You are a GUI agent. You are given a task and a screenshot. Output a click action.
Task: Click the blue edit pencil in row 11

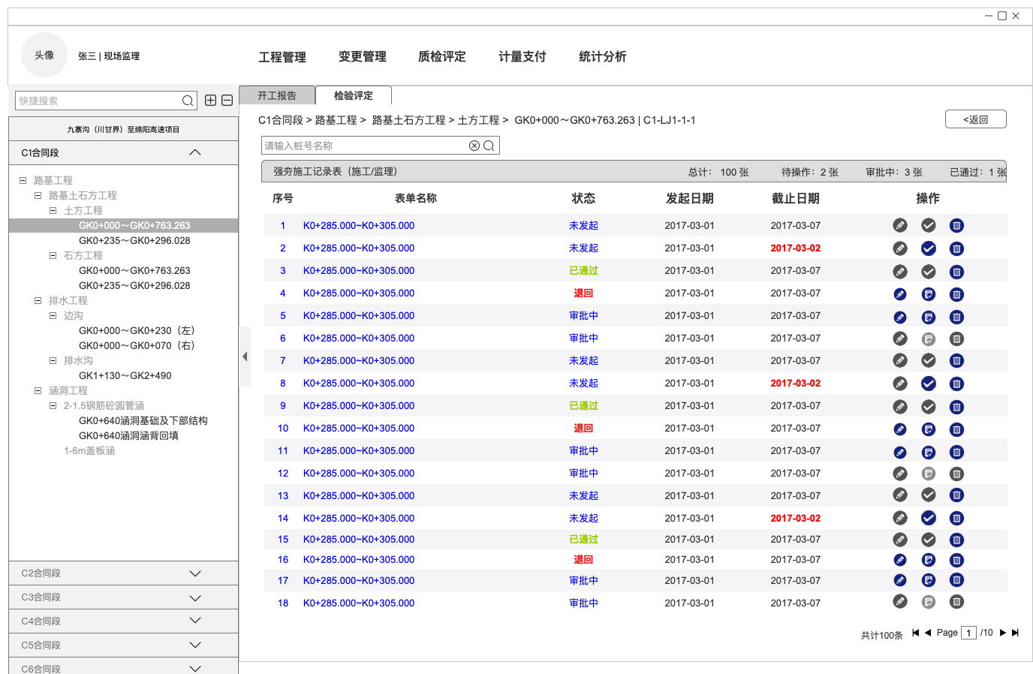(x=900, y=453)
